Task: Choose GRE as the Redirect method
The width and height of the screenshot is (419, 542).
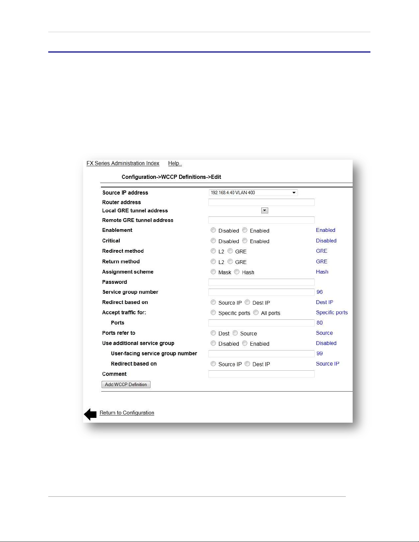Action: click(x=230, y=251)
